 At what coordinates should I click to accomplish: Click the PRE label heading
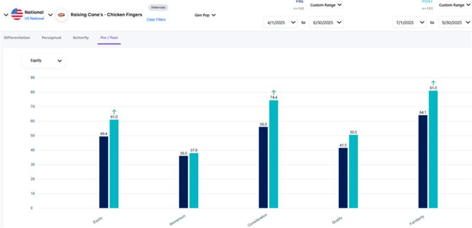[300, 2]
